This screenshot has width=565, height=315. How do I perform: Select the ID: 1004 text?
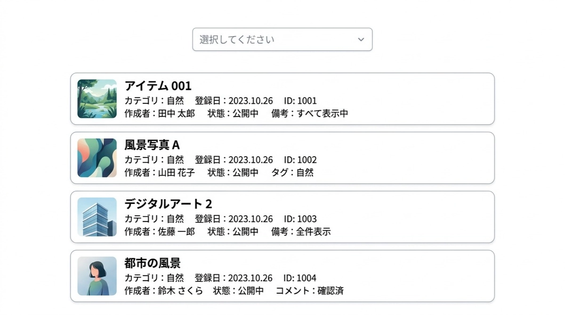pos(300,278)
